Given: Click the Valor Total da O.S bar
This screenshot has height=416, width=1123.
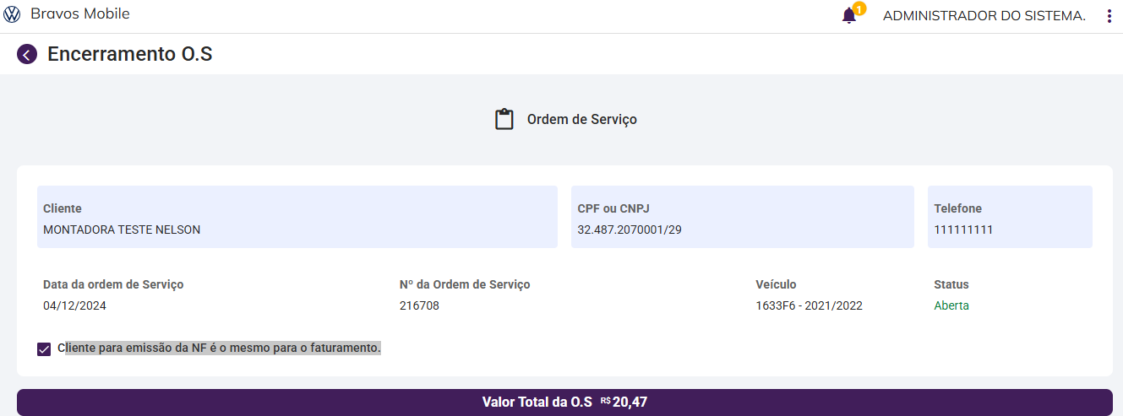Looking at the screenshot, I should point(564,402).
